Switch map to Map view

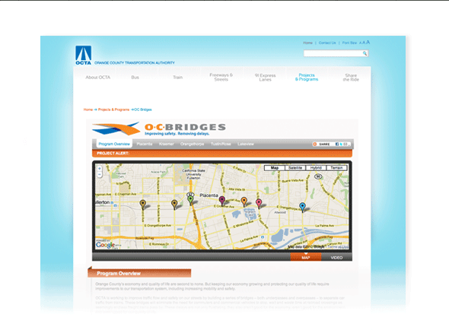275,168
